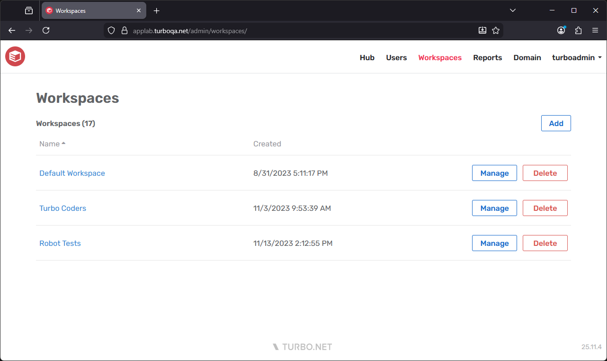Image resolution: width=607 pixels, height=361 pixels.
Task: Open the browser account profile icon
Action: pyautogui.click(x=561, y=30)
